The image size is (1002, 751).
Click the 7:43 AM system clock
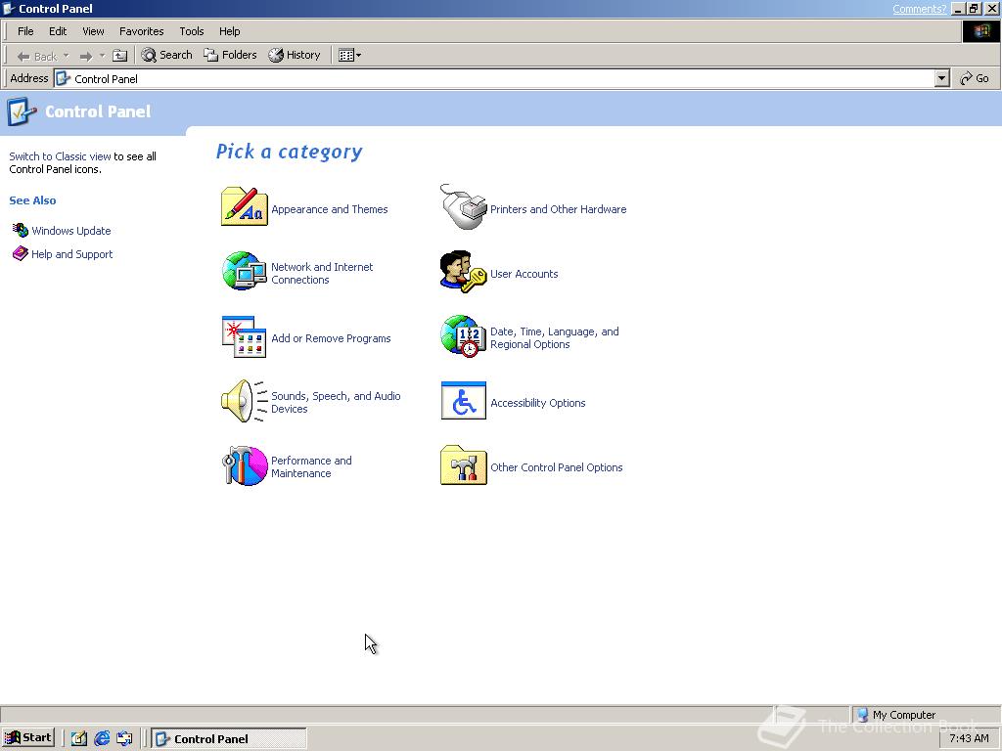[x=969, y=738]
